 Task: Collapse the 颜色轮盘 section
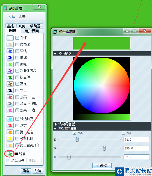coord(55,54)
